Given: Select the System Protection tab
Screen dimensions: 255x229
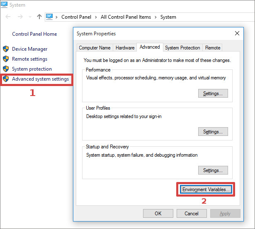Looking at the screenshot, I should (182, 48).
